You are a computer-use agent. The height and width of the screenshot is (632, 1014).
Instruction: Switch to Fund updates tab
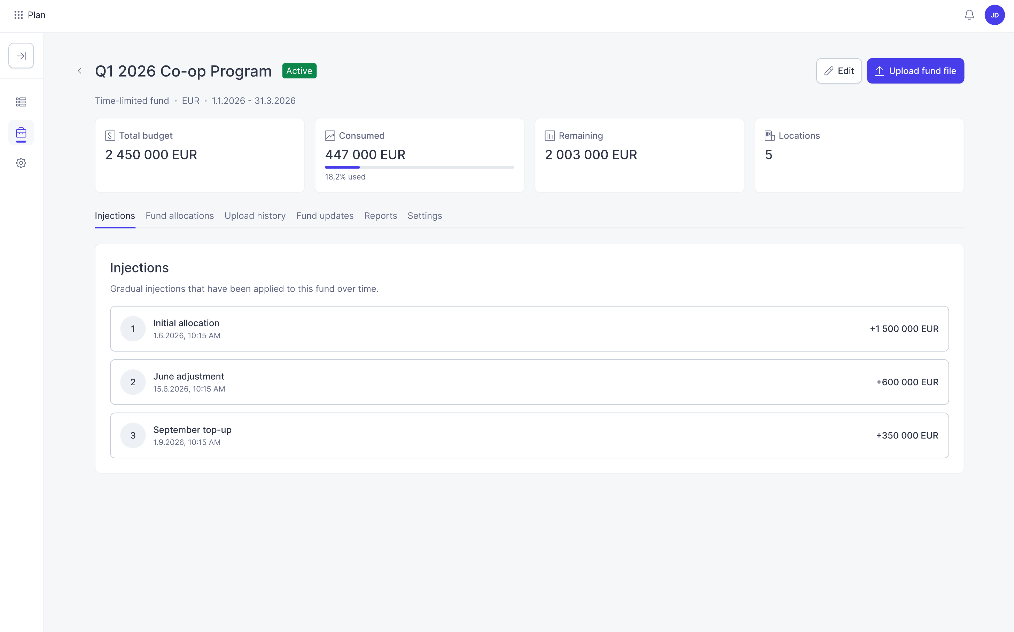[325, 216]
